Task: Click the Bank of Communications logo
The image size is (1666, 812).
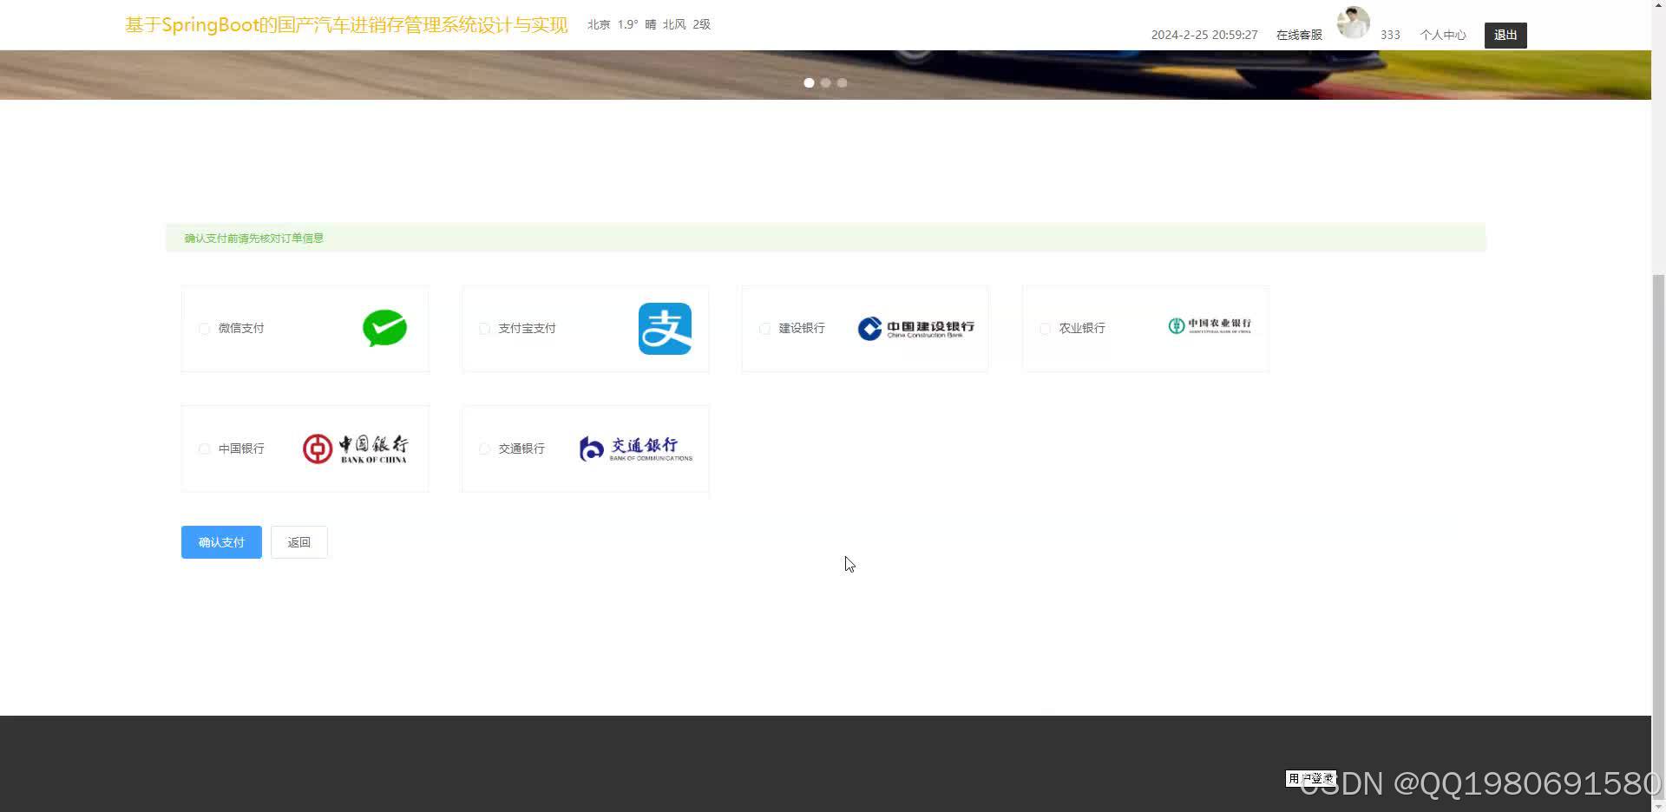Action: point(634,448)
